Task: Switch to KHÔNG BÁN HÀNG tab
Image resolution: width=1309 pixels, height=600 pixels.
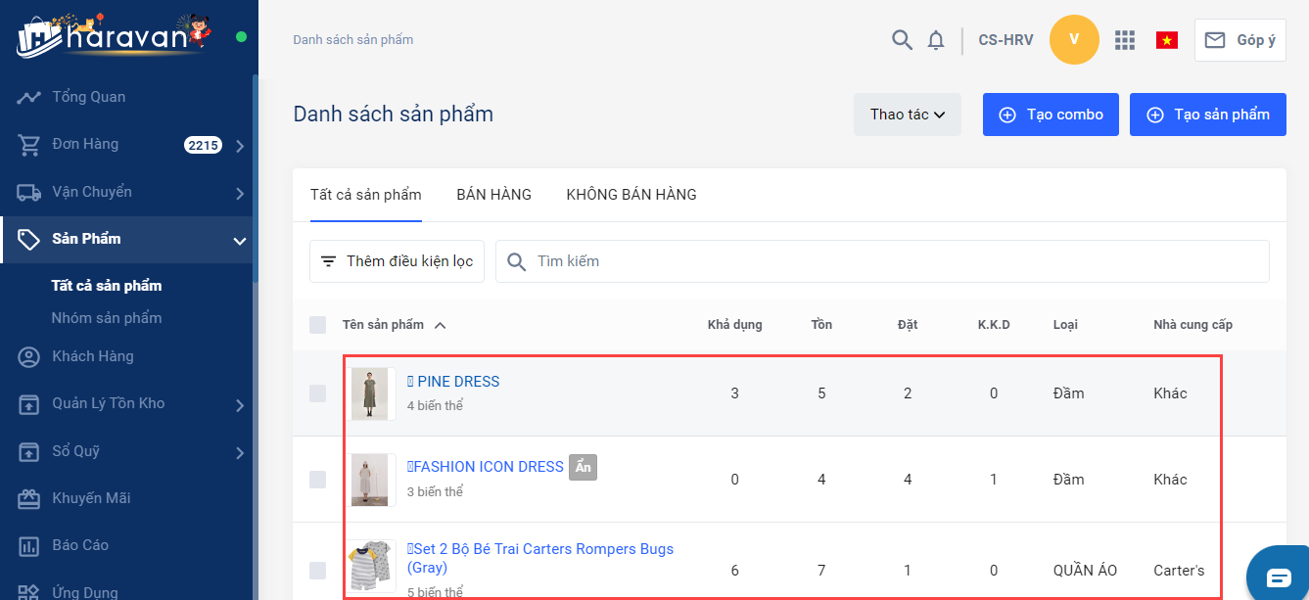Action: point(631,195)
